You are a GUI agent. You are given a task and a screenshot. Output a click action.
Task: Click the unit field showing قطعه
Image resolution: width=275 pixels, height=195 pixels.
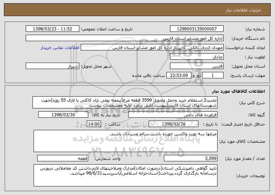(62, 158)
